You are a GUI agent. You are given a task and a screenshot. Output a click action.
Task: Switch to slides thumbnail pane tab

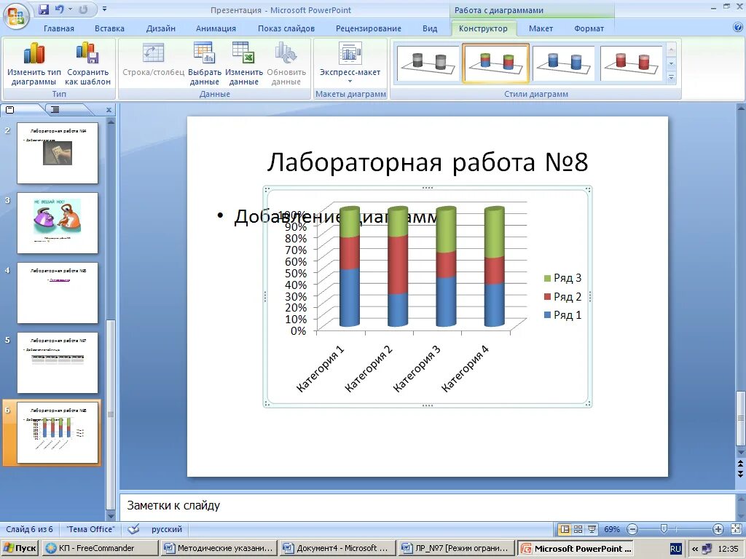pos(9,110)
